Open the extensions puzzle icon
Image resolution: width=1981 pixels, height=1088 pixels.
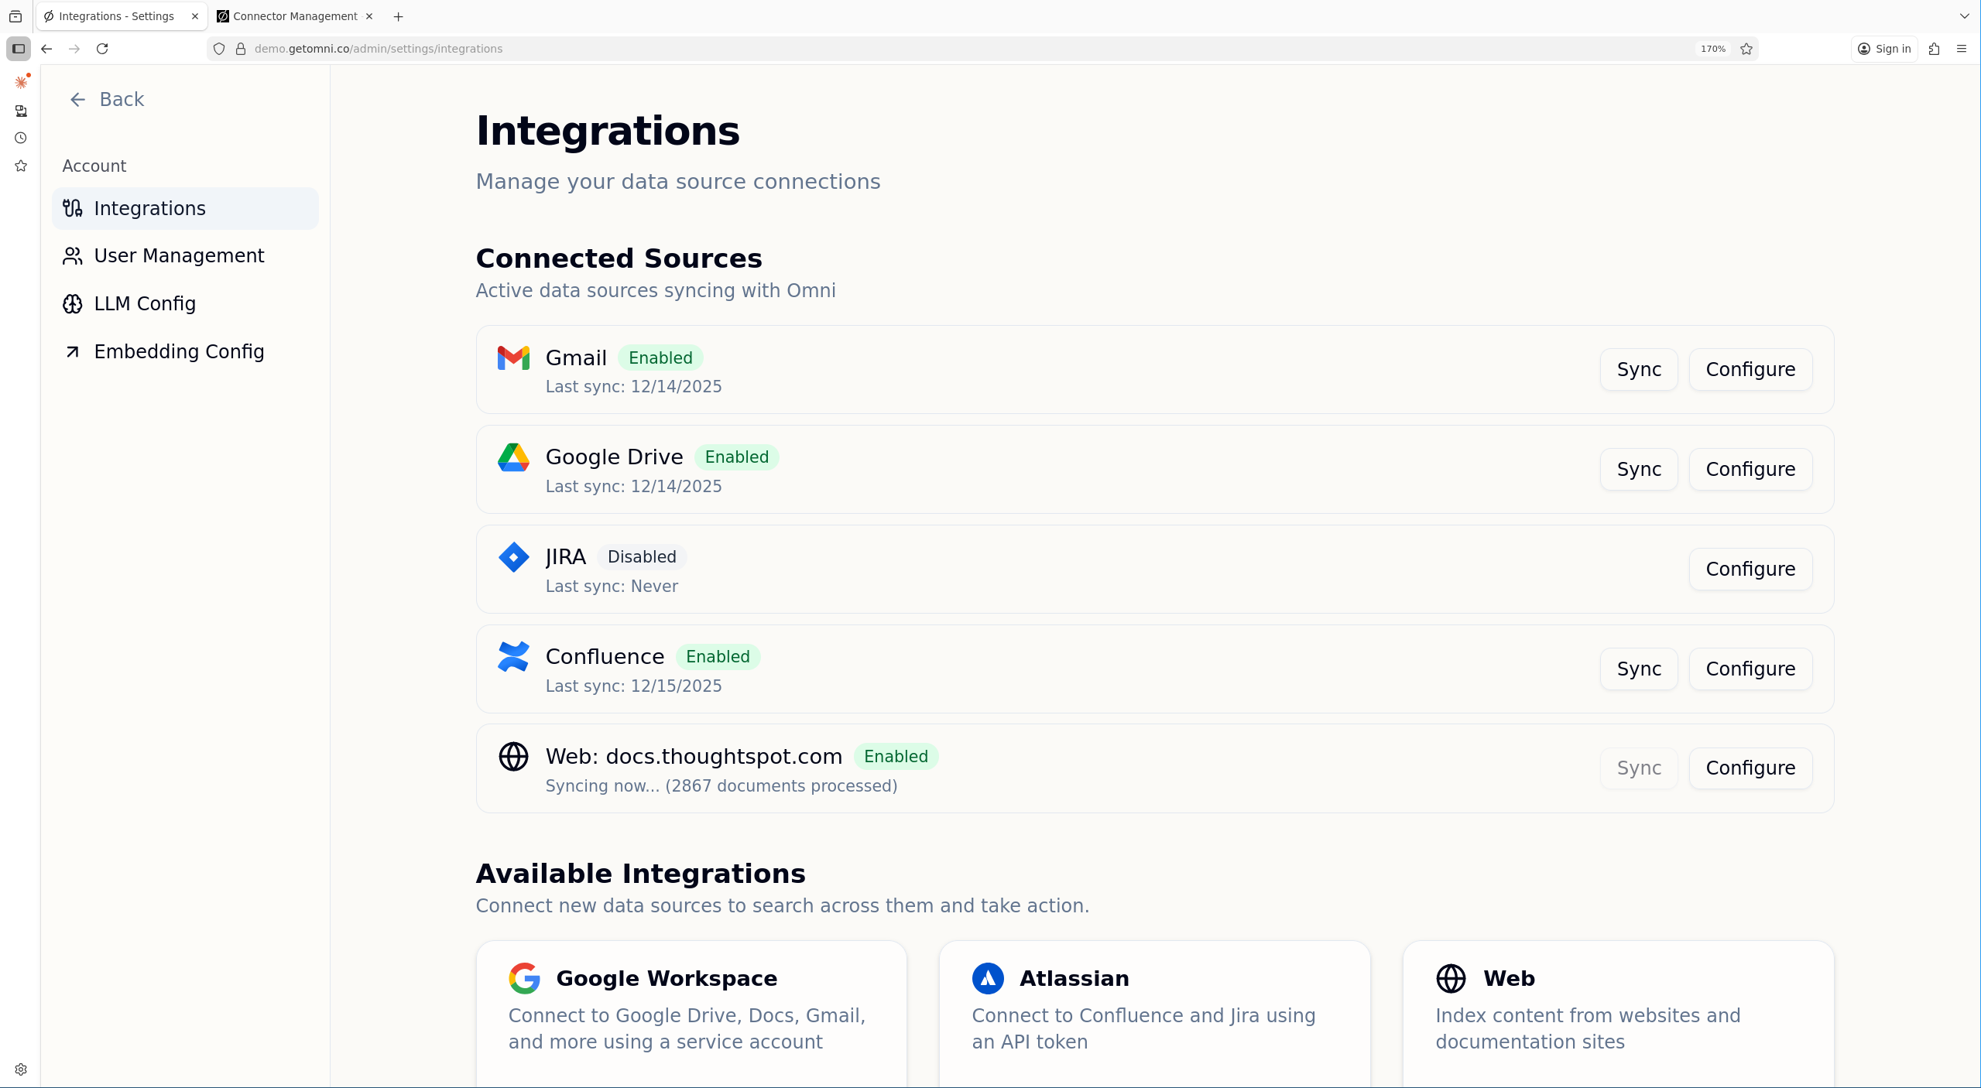1934,49
